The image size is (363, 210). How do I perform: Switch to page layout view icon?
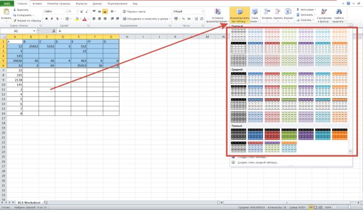point(316,207)
